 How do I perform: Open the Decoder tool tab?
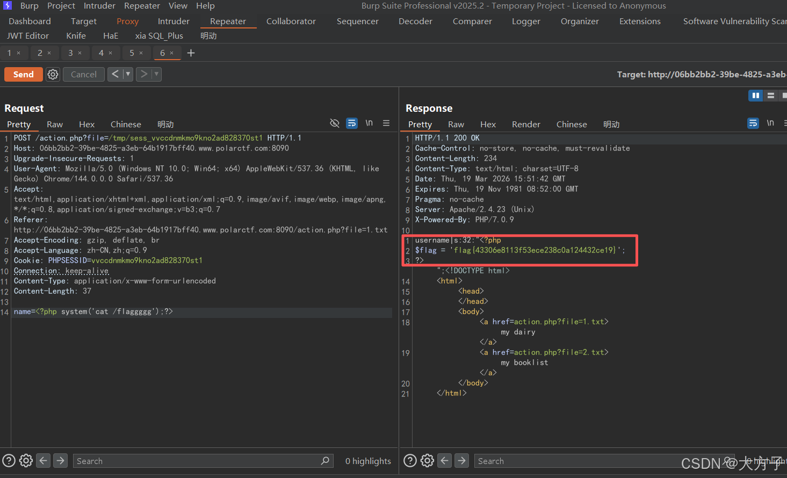(415, 21)
